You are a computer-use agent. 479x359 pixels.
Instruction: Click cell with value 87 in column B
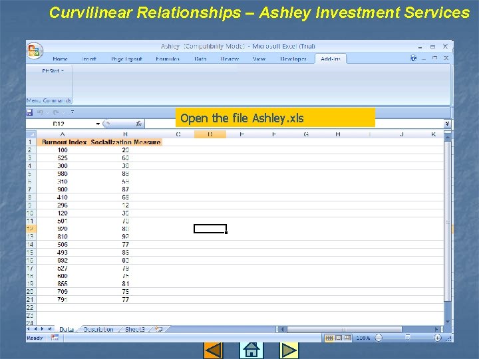pyautogui.click(x=126, y=189)
